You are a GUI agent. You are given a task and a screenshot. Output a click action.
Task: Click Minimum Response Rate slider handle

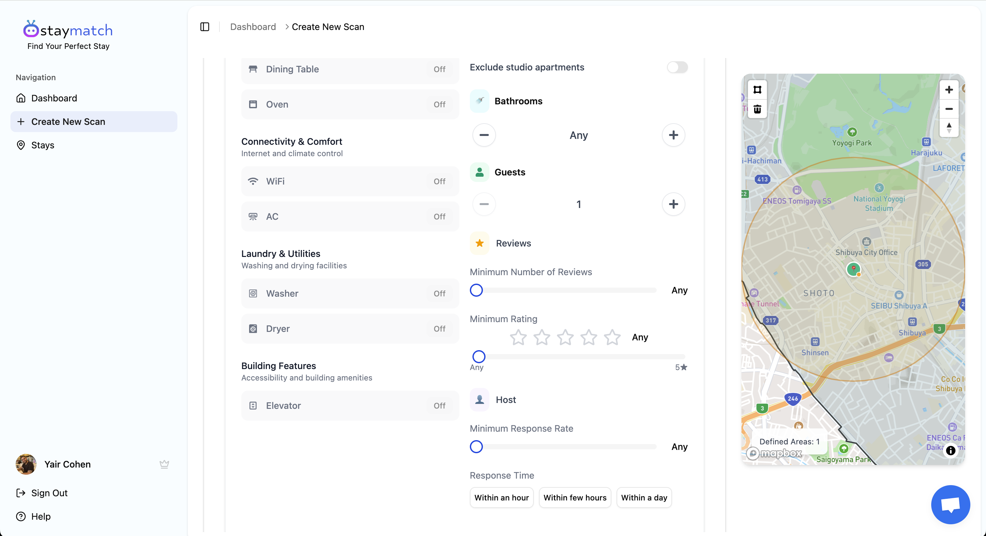[x=476, y=446]
